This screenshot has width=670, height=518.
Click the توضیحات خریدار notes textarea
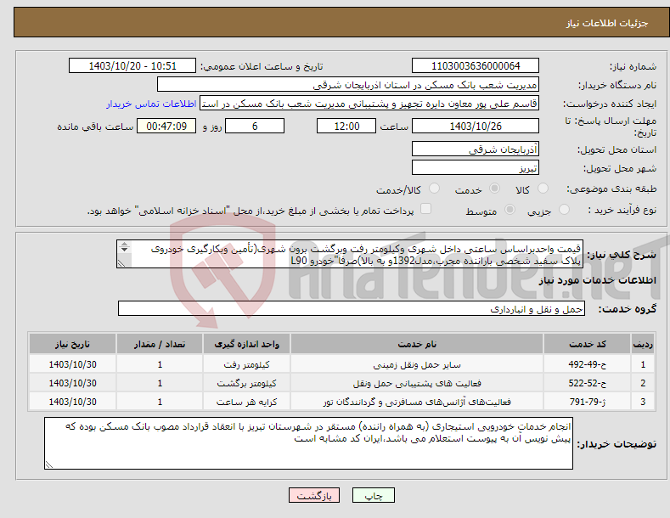[308, 443]
